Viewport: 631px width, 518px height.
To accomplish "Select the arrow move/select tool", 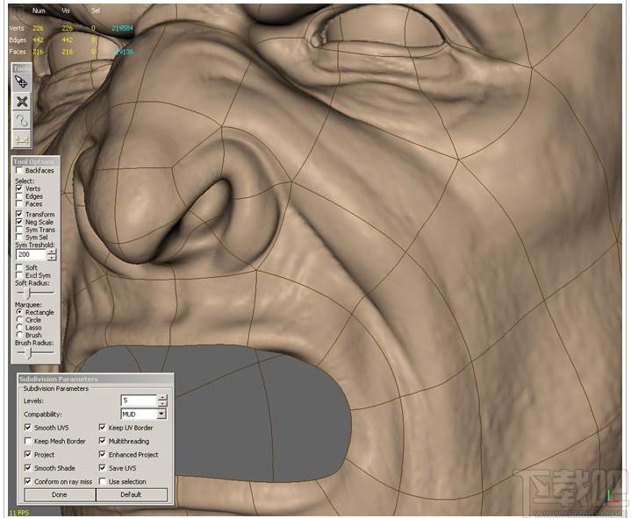I will point(22,82).
